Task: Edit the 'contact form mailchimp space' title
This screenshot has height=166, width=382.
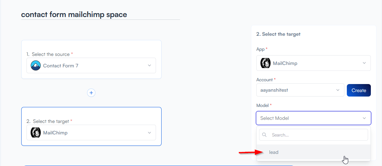Action: [74, 15]
